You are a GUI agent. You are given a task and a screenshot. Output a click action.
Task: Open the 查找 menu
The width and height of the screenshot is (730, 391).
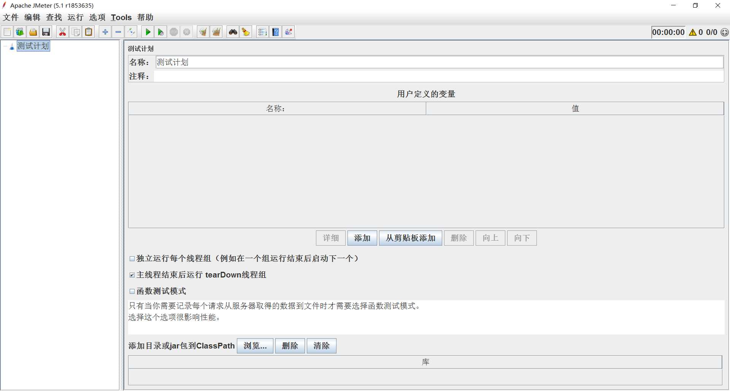click(x=54, y=17)
